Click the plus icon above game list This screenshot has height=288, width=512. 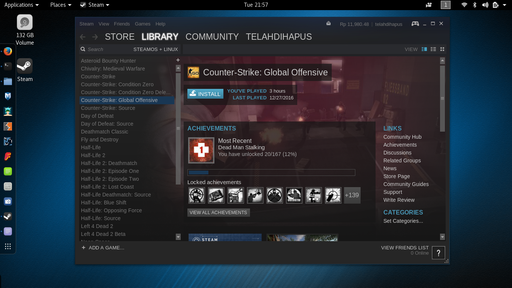(x=178, y=60)
